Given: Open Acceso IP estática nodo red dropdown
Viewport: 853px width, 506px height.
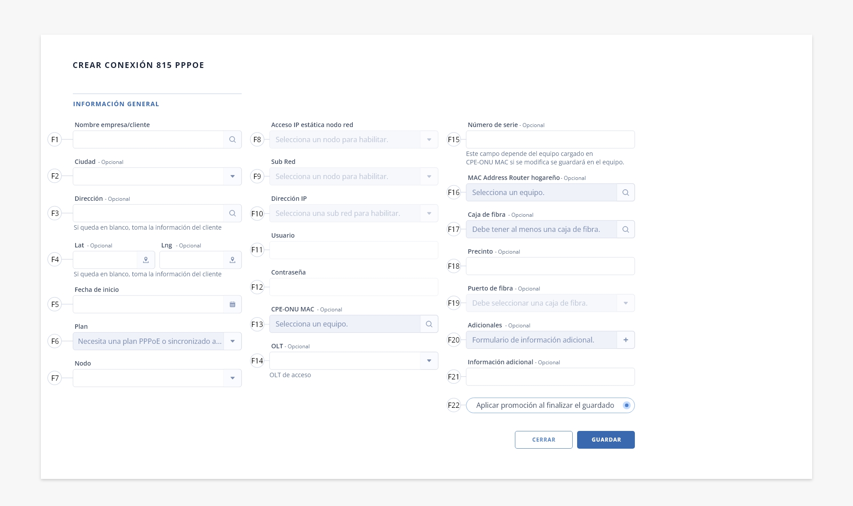Looking at the screenshot, I should tap(429, 139).
